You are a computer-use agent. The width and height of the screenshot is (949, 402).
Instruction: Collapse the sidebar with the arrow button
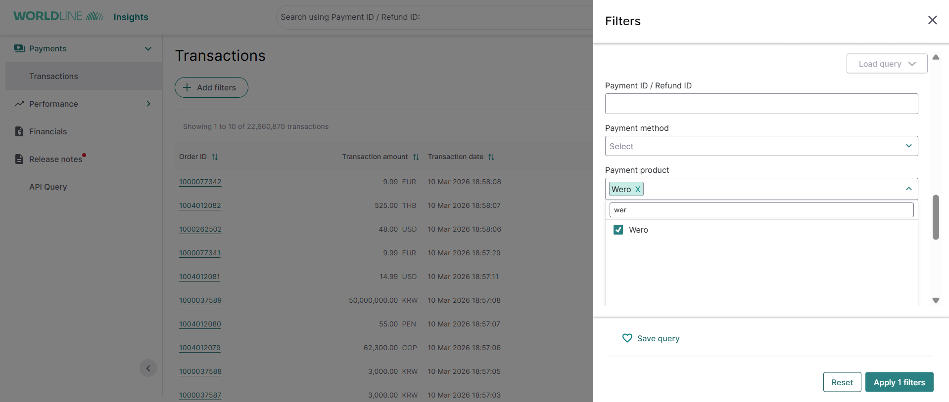point(148,368)
